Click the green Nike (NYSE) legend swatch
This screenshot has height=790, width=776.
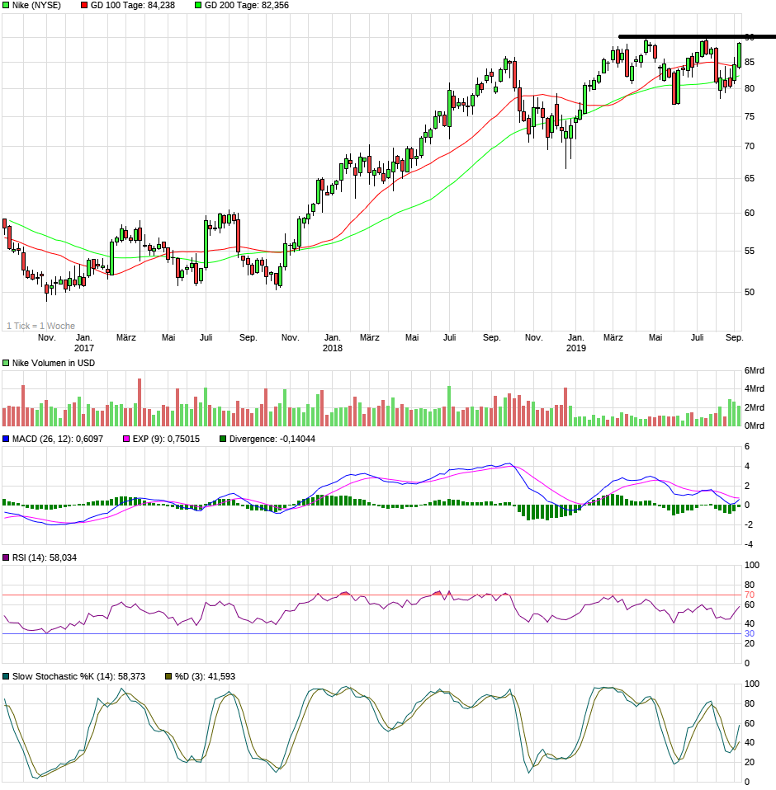tap(6, 6)
